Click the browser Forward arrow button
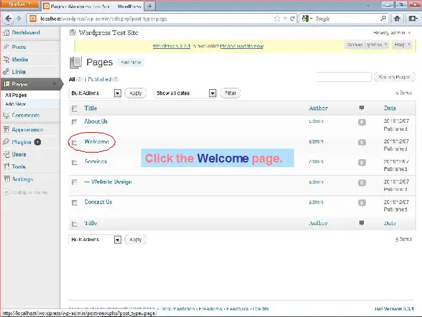This screenshot has height=317, width=422. (x=18, y=18)
